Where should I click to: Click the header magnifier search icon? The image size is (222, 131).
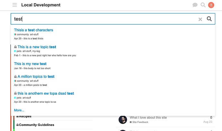203,5
